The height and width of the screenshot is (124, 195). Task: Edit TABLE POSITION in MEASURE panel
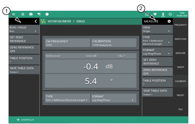pyautogui.click(x=158, y=82)
